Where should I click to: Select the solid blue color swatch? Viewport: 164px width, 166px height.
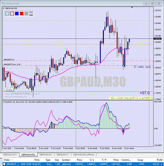tap(17, 14)
